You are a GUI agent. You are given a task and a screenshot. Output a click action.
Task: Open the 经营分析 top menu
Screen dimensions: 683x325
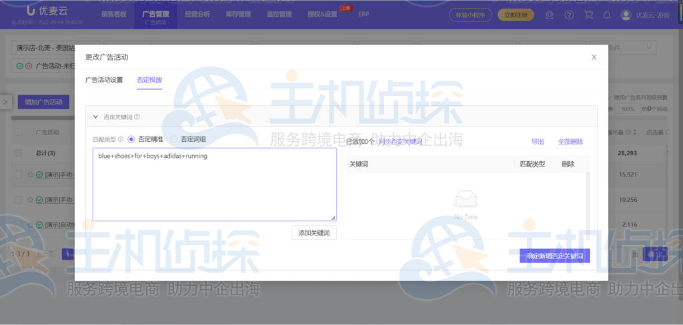[x=198, y=14]
